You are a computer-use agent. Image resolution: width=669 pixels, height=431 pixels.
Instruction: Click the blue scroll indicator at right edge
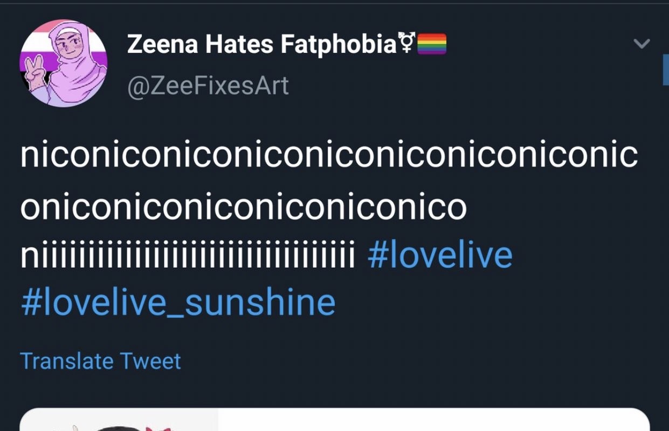click(666, 70)
